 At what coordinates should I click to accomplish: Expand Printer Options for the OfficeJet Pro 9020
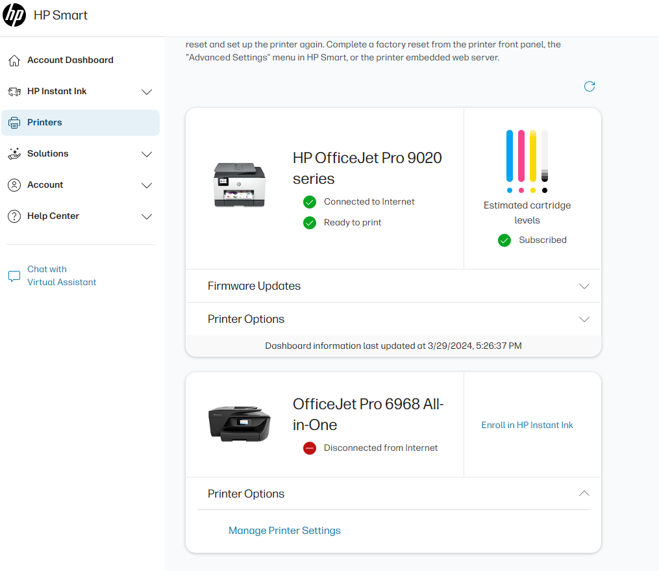584,319
